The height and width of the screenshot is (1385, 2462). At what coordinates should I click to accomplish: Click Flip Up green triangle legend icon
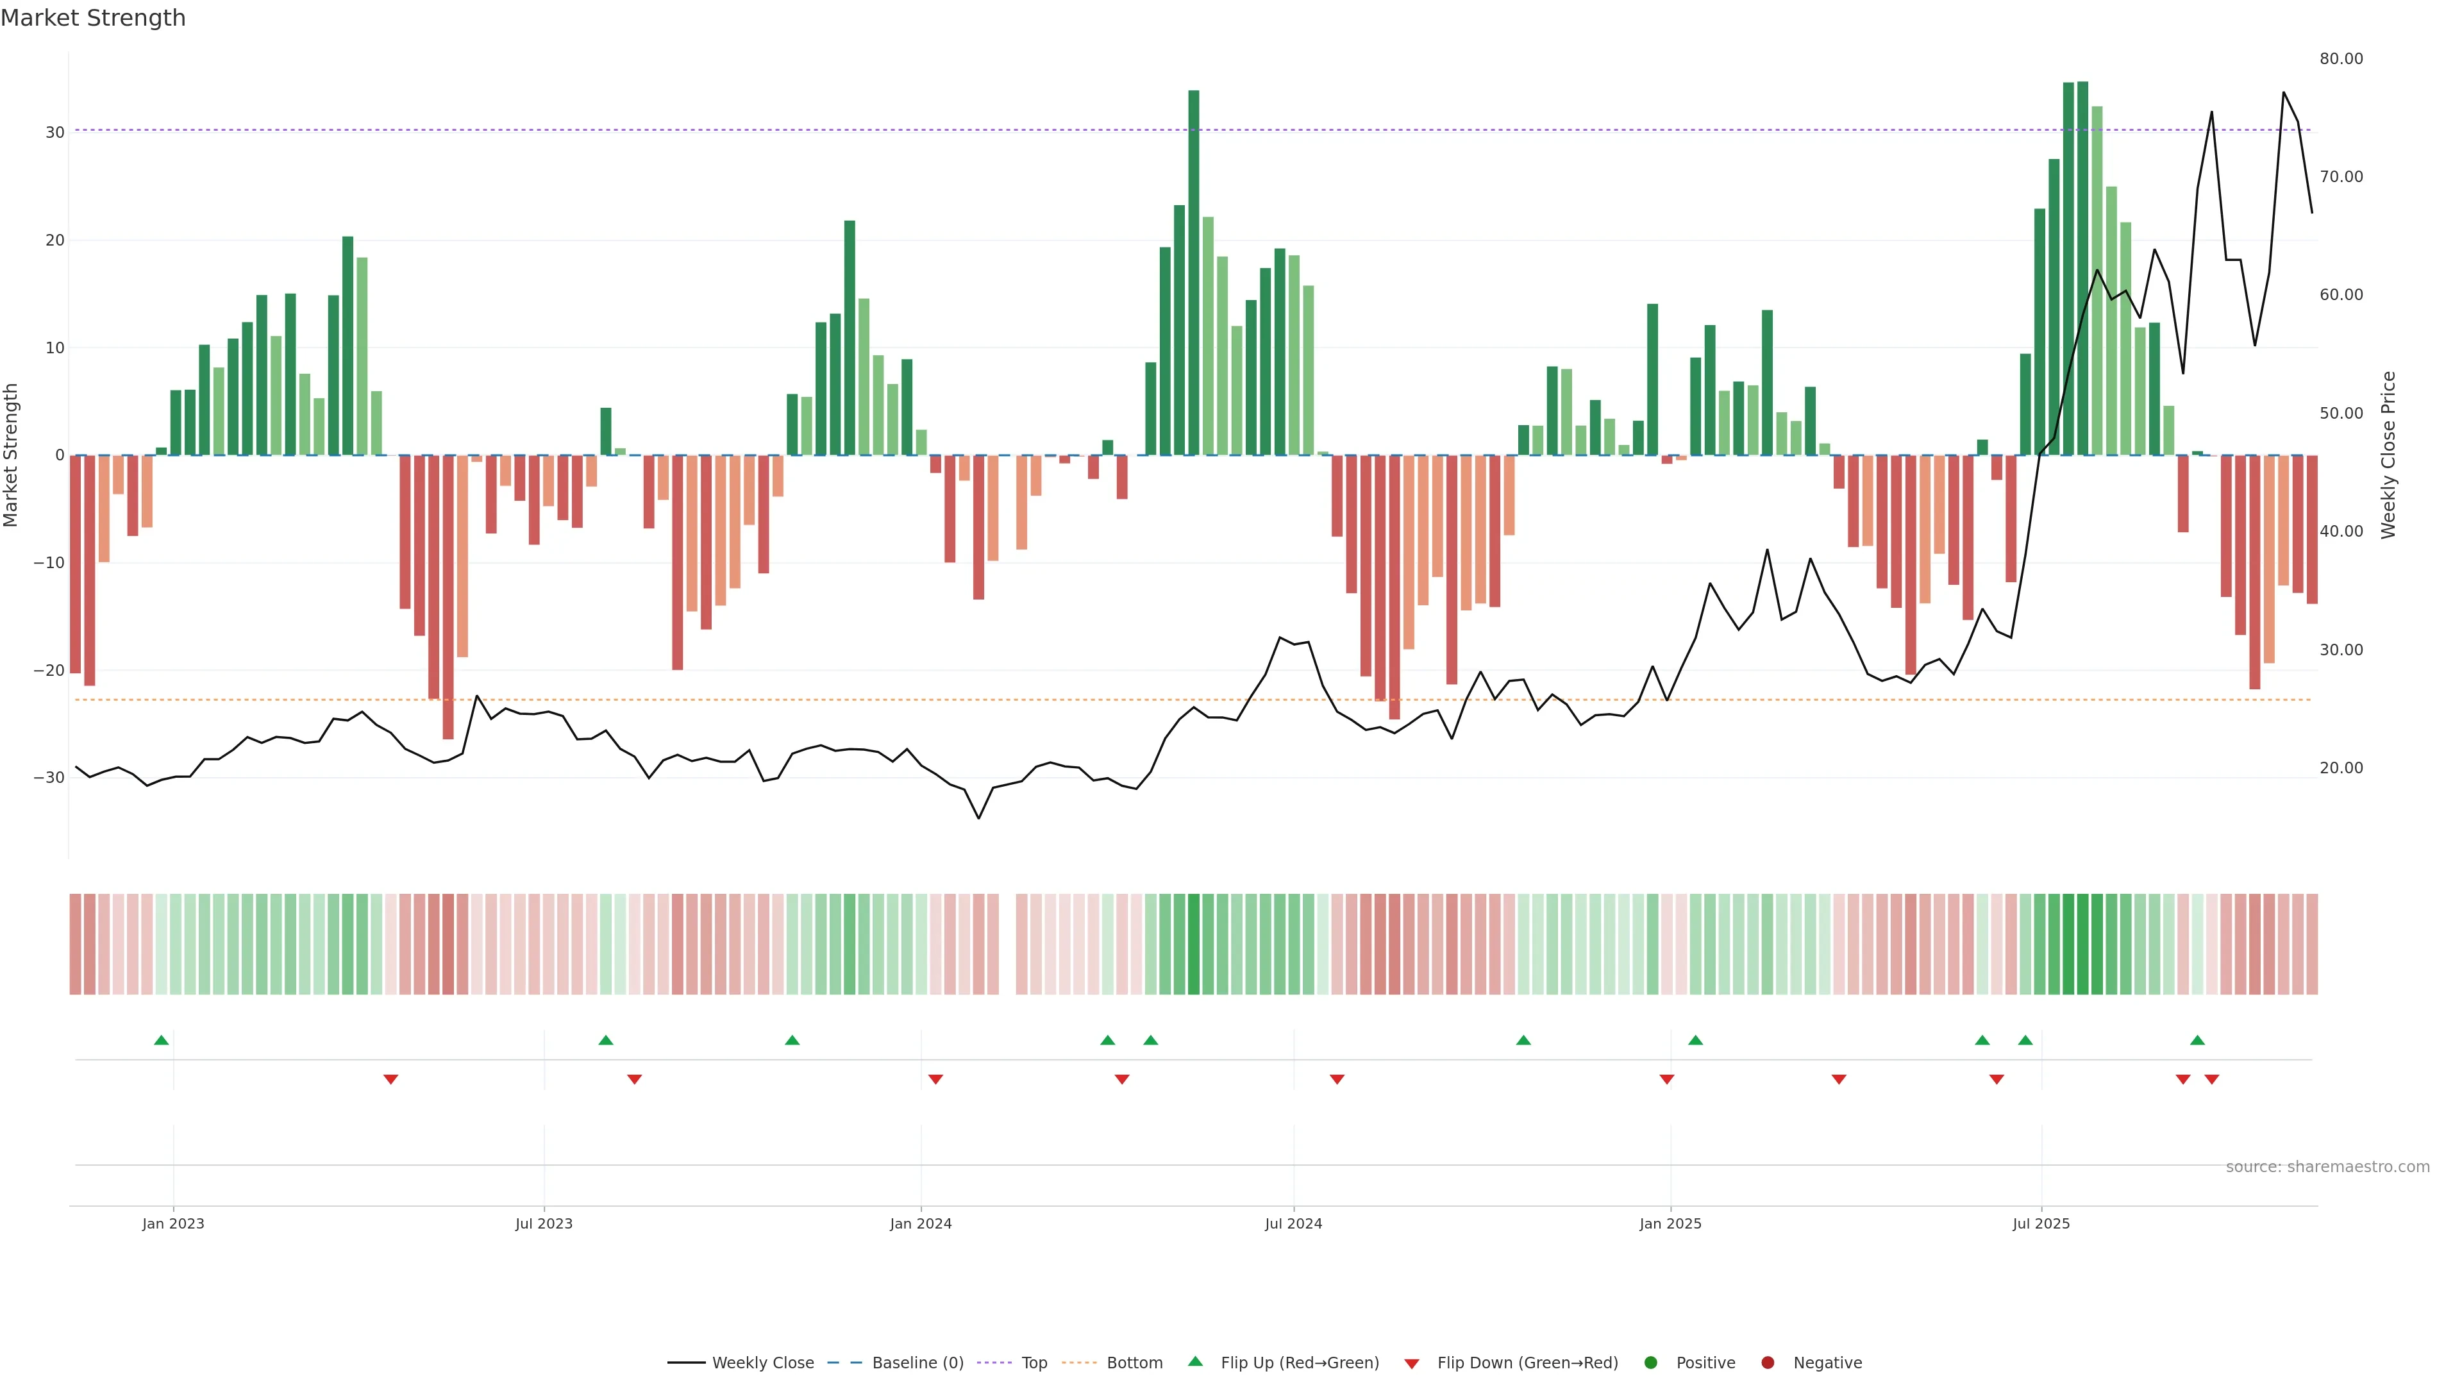[x=1194, y=1361]
